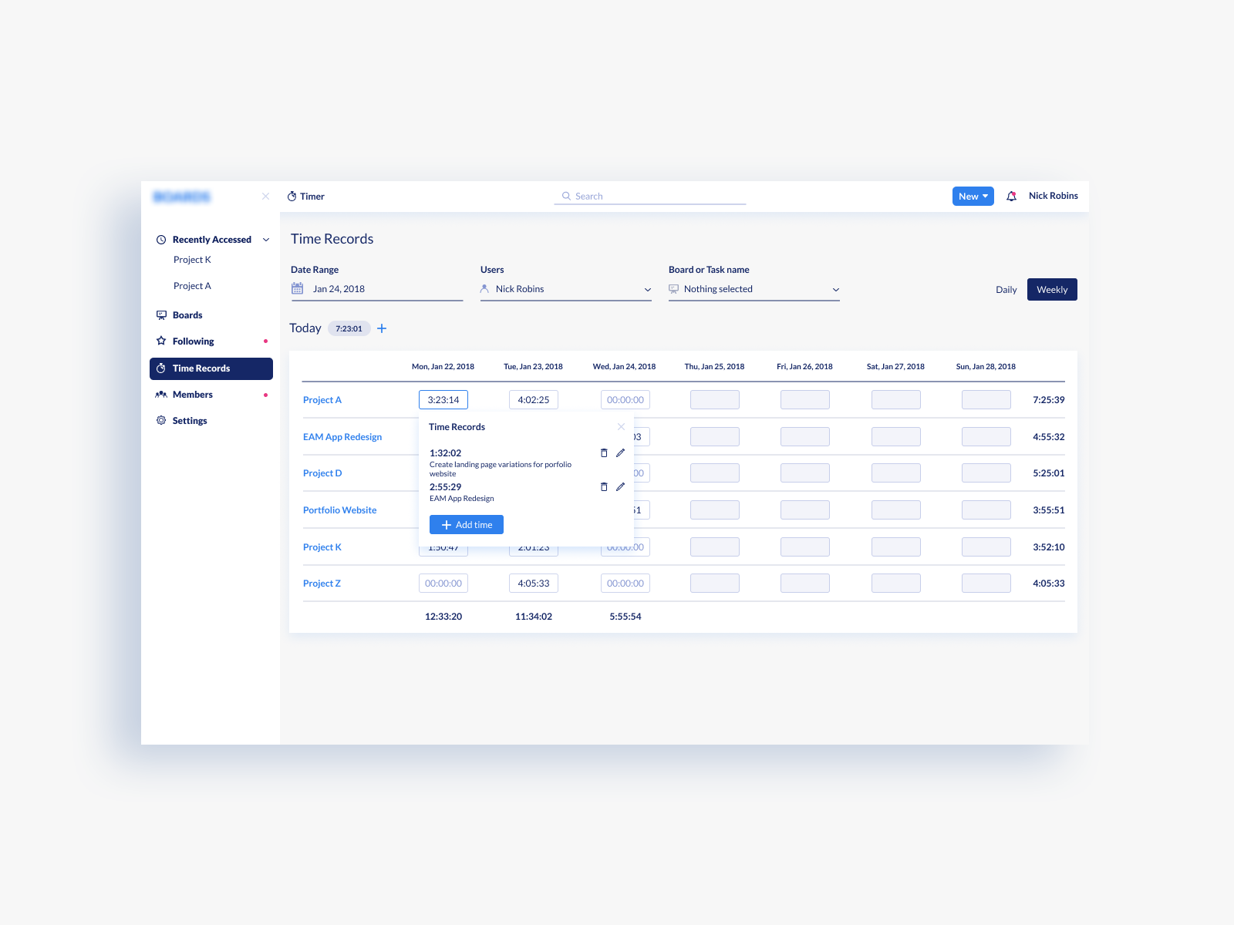This screenshot has height=925, width=1234.
Task: Edit the 2:55:29 EAM App Redesign entry
Action: point(621,486)
